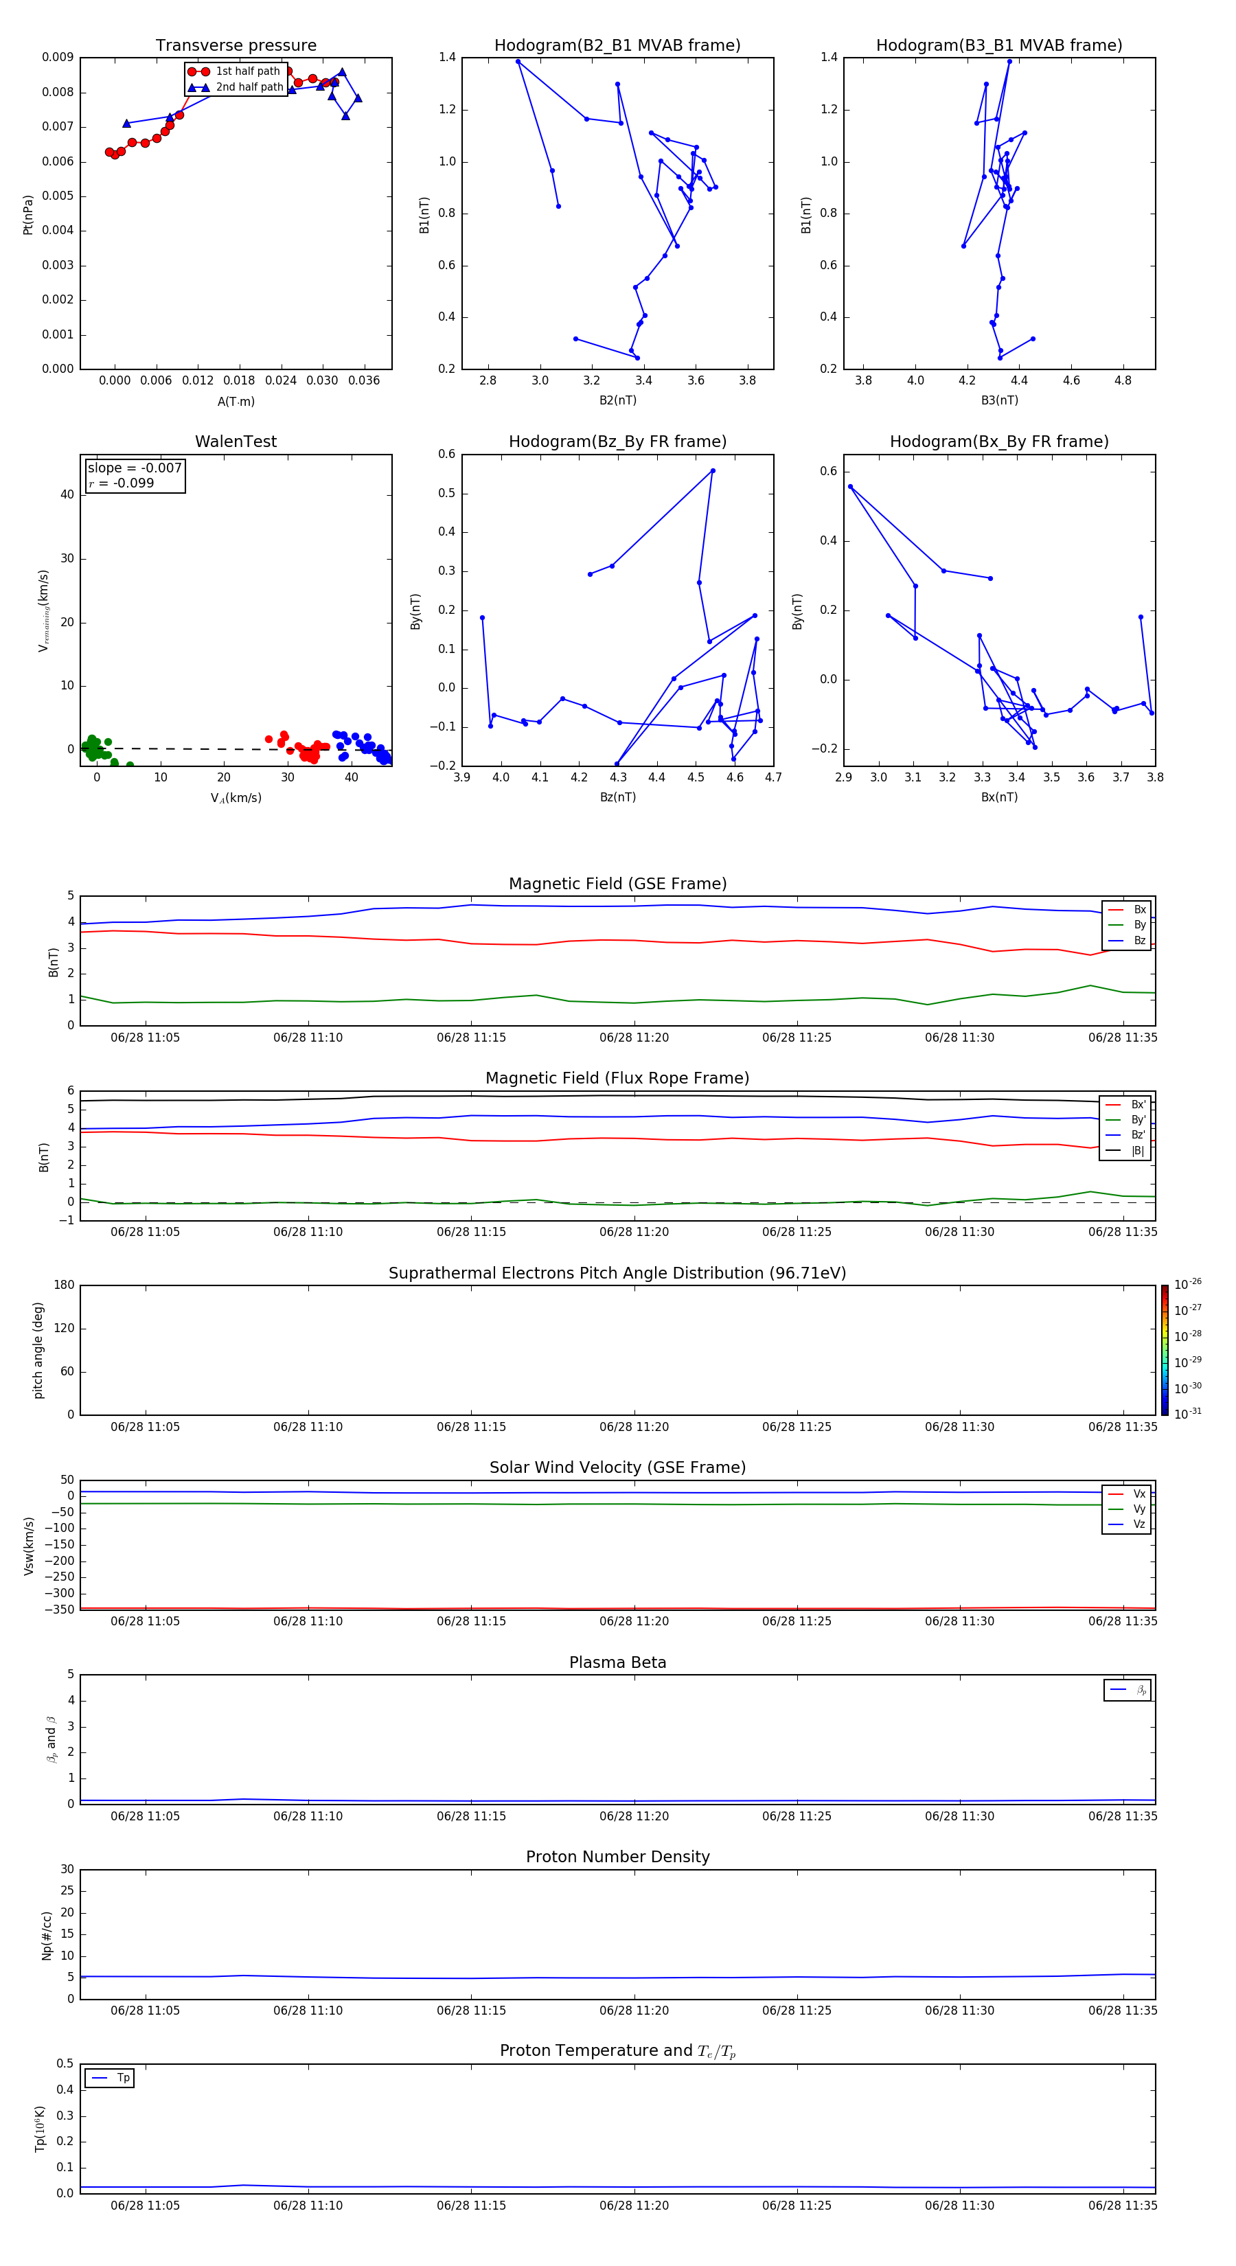This screenshot has width=1236, height=2266.
Task: Click "Vx" in the Solar Wind Velocity legend
Action: 1139,1493
